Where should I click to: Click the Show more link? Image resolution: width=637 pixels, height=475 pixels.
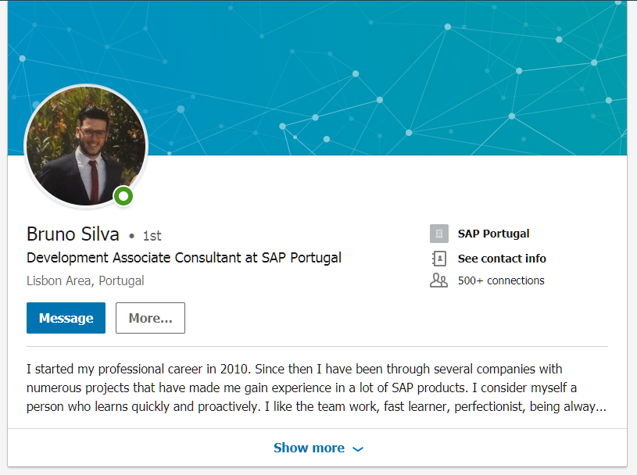point(309,448)
